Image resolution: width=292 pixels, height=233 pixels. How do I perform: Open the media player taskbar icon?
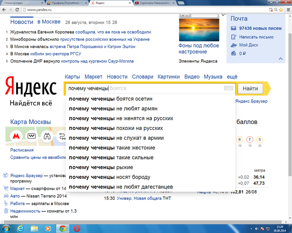[x=48, y=228]
